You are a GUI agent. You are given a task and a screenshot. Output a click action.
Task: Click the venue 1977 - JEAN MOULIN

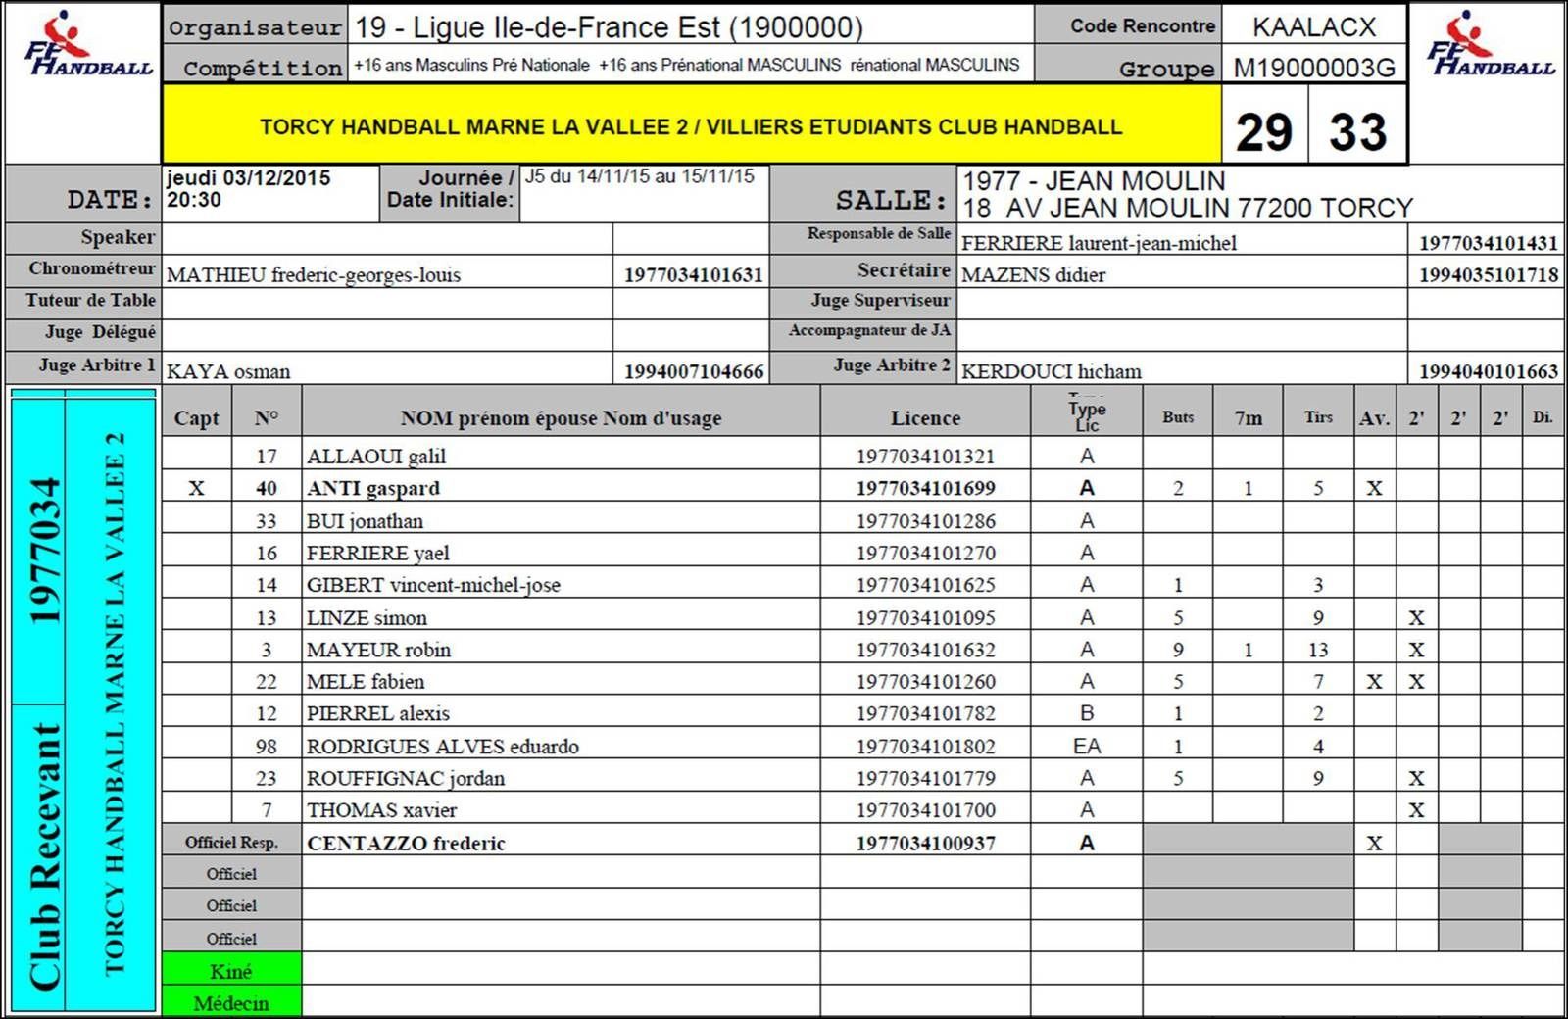pyautogui.click(x=1094, y=181)
